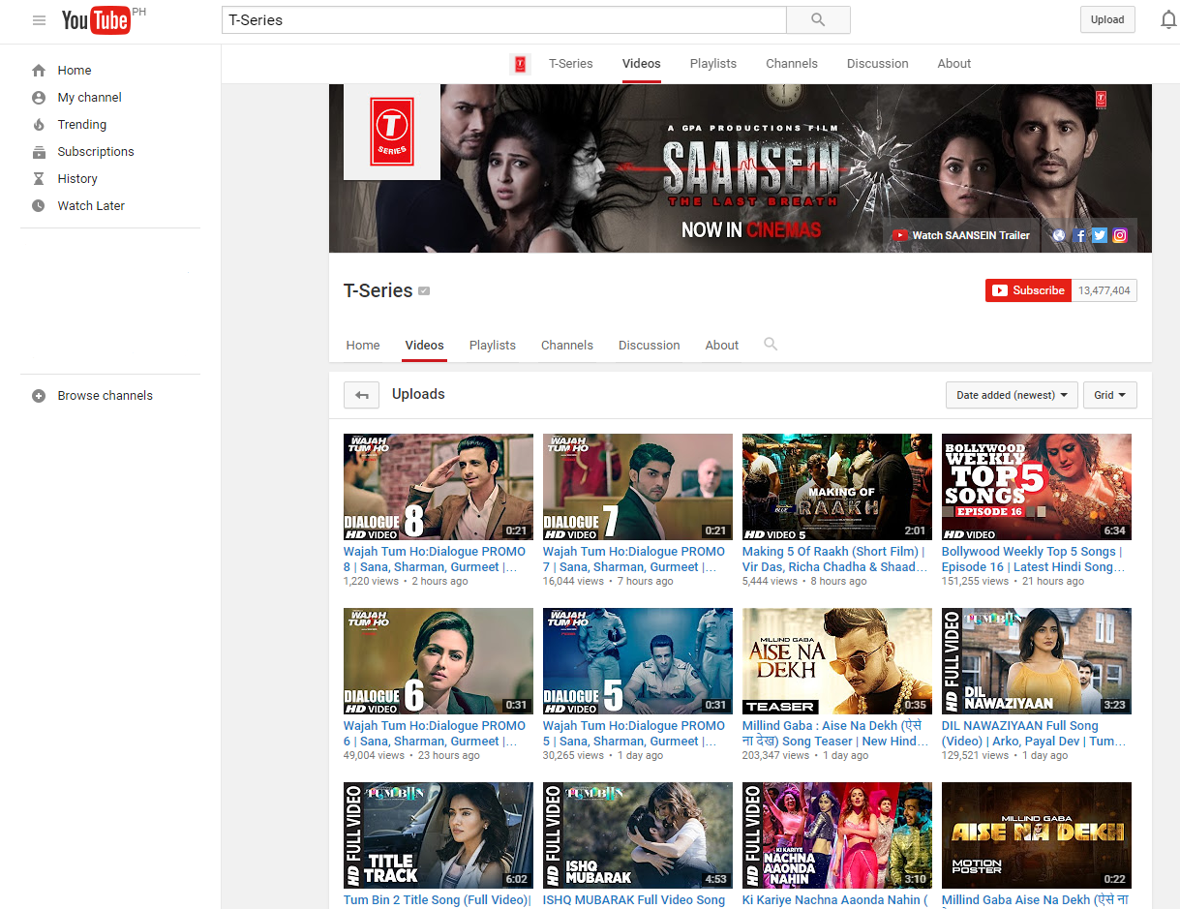
Task: Switch to Playlists in sticky header
Action: click(713, 64)
